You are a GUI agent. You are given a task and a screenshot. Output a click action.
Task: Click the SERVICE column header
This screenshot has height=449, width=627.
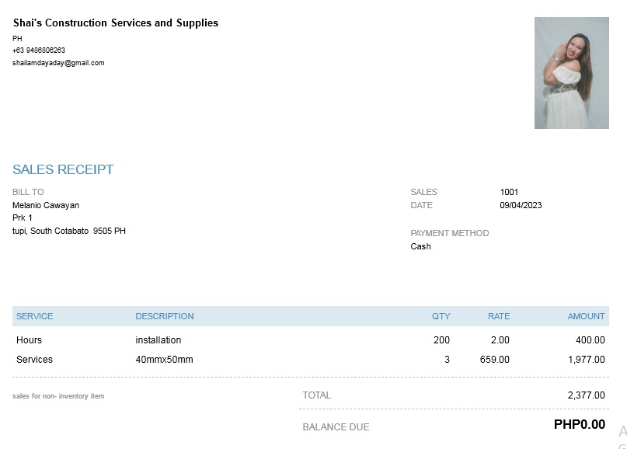coord(35,316)
